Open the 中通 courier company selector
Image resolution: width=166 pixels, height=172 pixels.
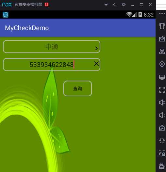(x=52, y=47)
